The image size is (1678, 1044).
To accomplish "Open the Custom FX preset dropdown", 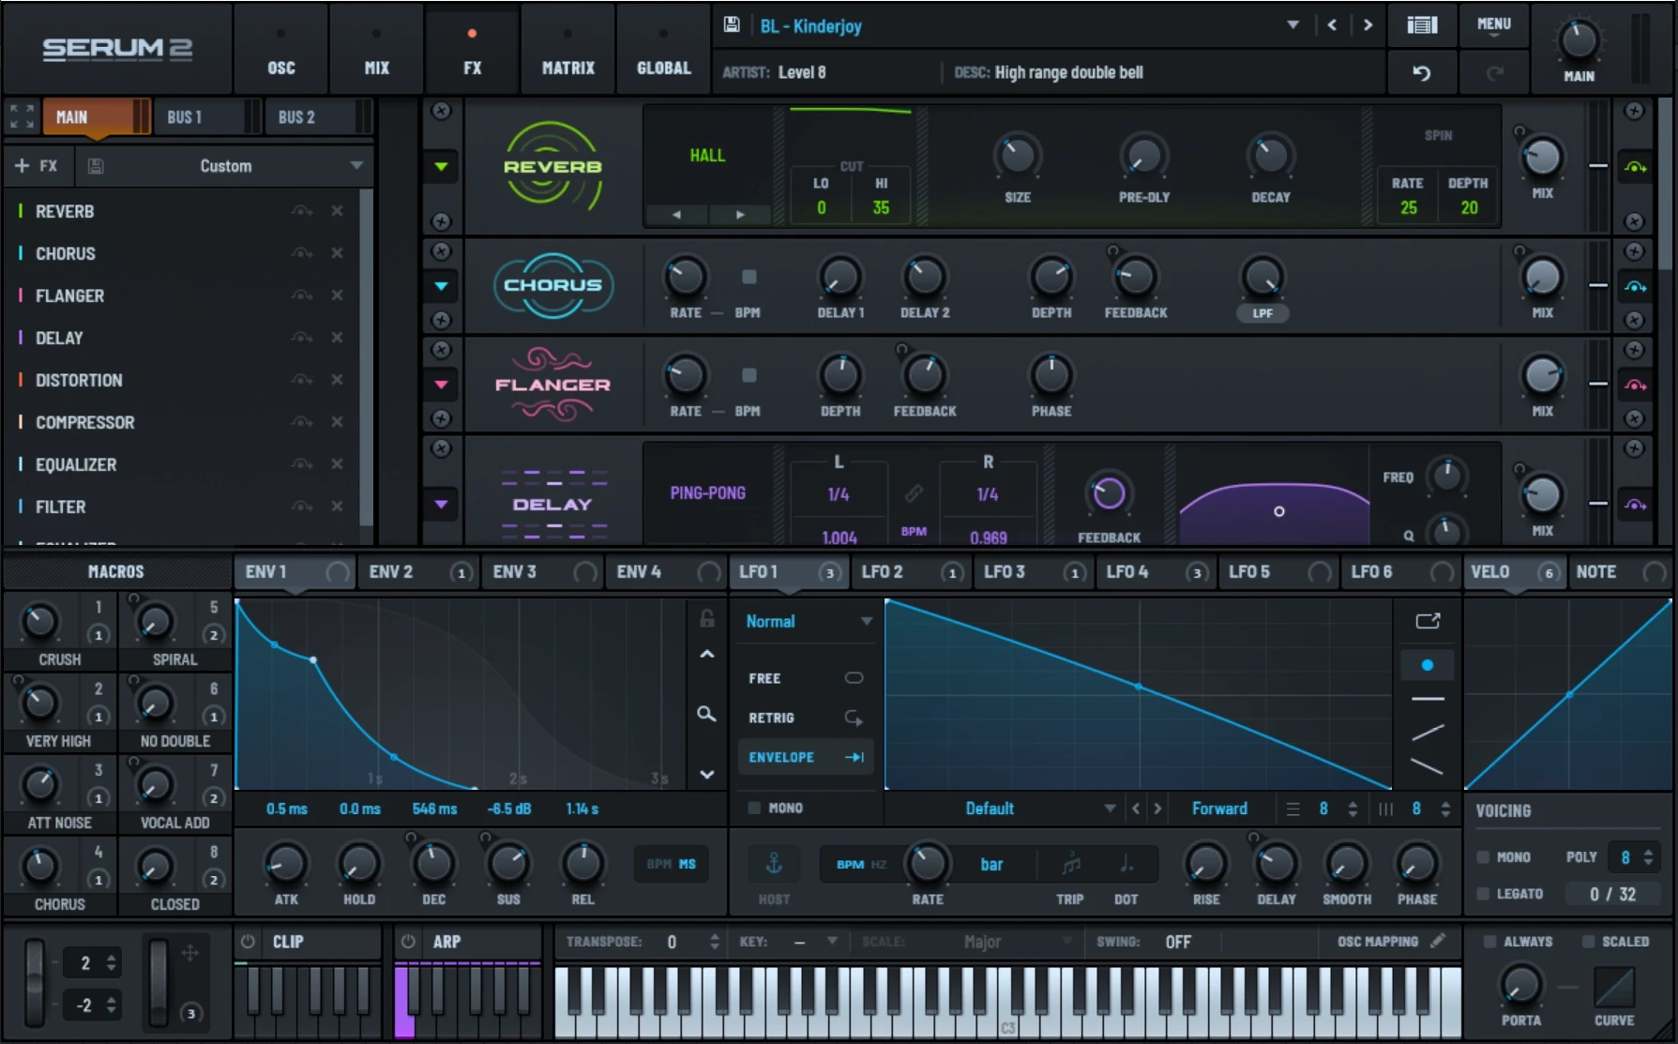I will pyautogui.click(x=225, y=166).
